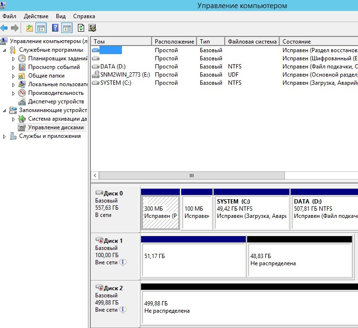The height and width of the screenshot is (328, 358).
Task: Select the 300 МБ recovery partition block
Action: click(160, 213)
